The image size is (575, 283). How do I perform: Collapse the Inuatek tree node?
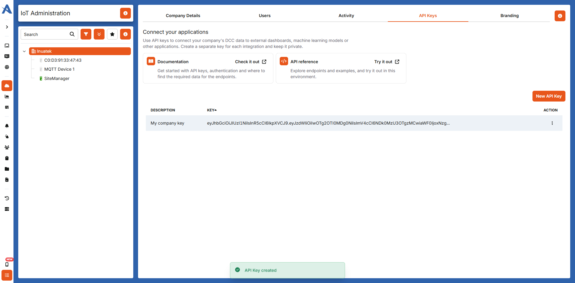click(x=24, y=51)
